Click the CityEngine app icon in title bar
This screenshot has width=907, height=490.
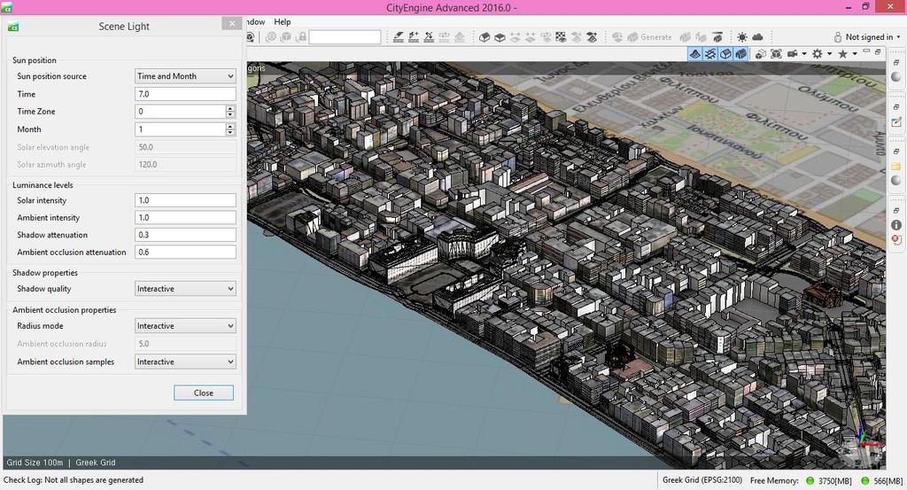6,7
